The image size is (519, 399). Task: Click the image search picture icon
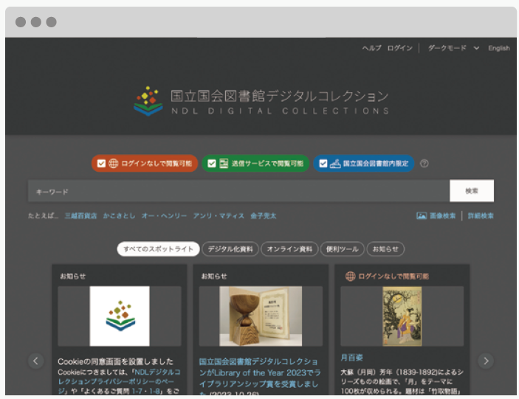tap(421, 216)
